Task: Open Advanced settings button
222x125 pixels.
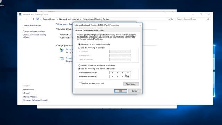Action: (x=131, y=84)
